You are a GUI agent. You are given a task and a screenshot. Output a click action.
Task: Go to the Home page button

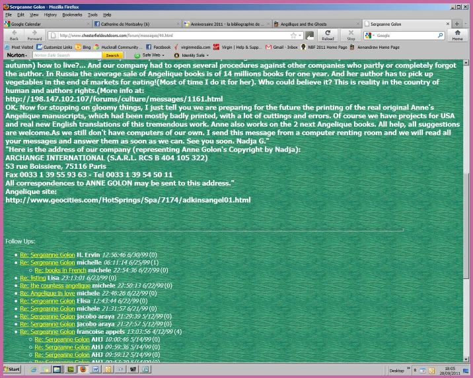tap(457, 35)
